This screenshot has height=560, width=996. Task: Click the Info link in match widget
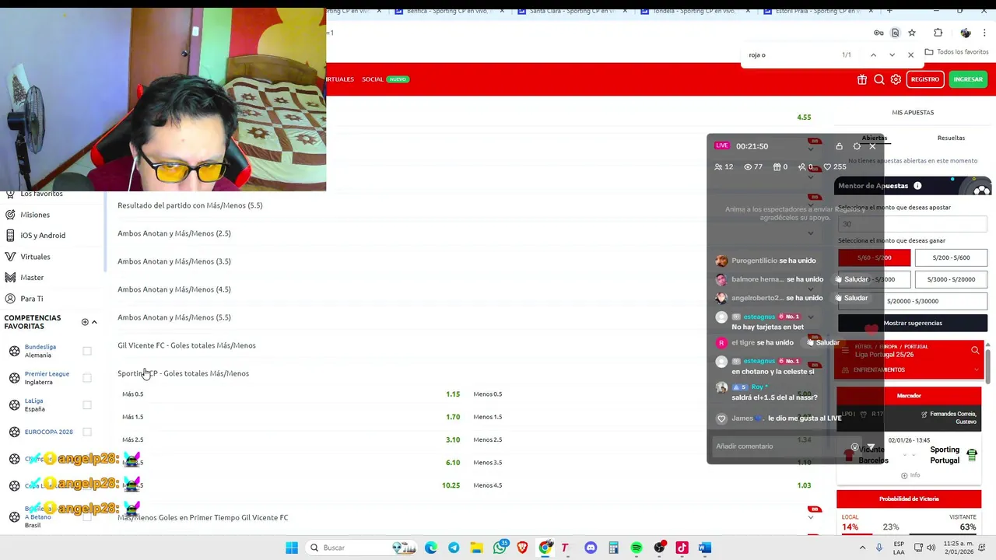[910, 475]
